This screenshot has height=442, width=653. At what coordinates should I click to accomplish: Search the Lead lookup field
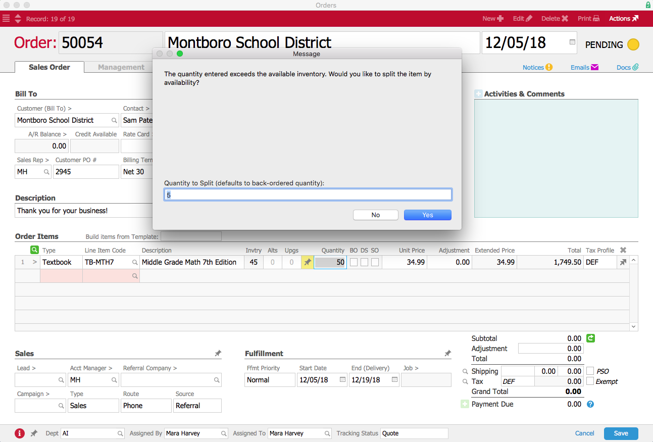[61, 380]
